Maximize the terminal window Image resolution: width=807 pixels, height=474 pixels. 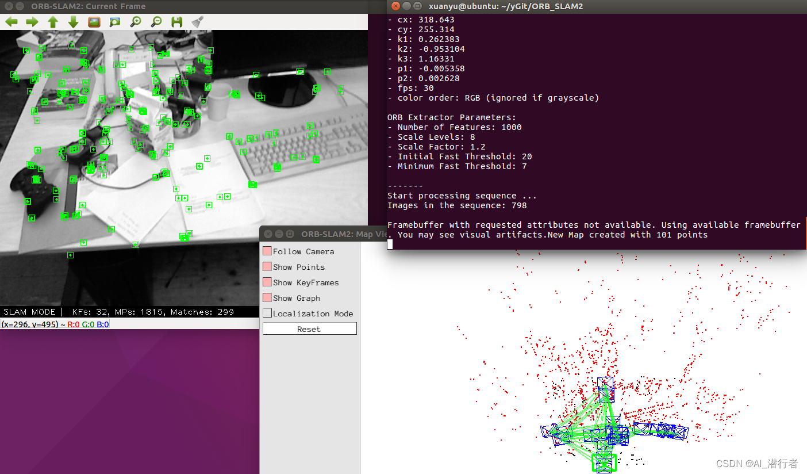pyautogui.click(x=418, y=6)
